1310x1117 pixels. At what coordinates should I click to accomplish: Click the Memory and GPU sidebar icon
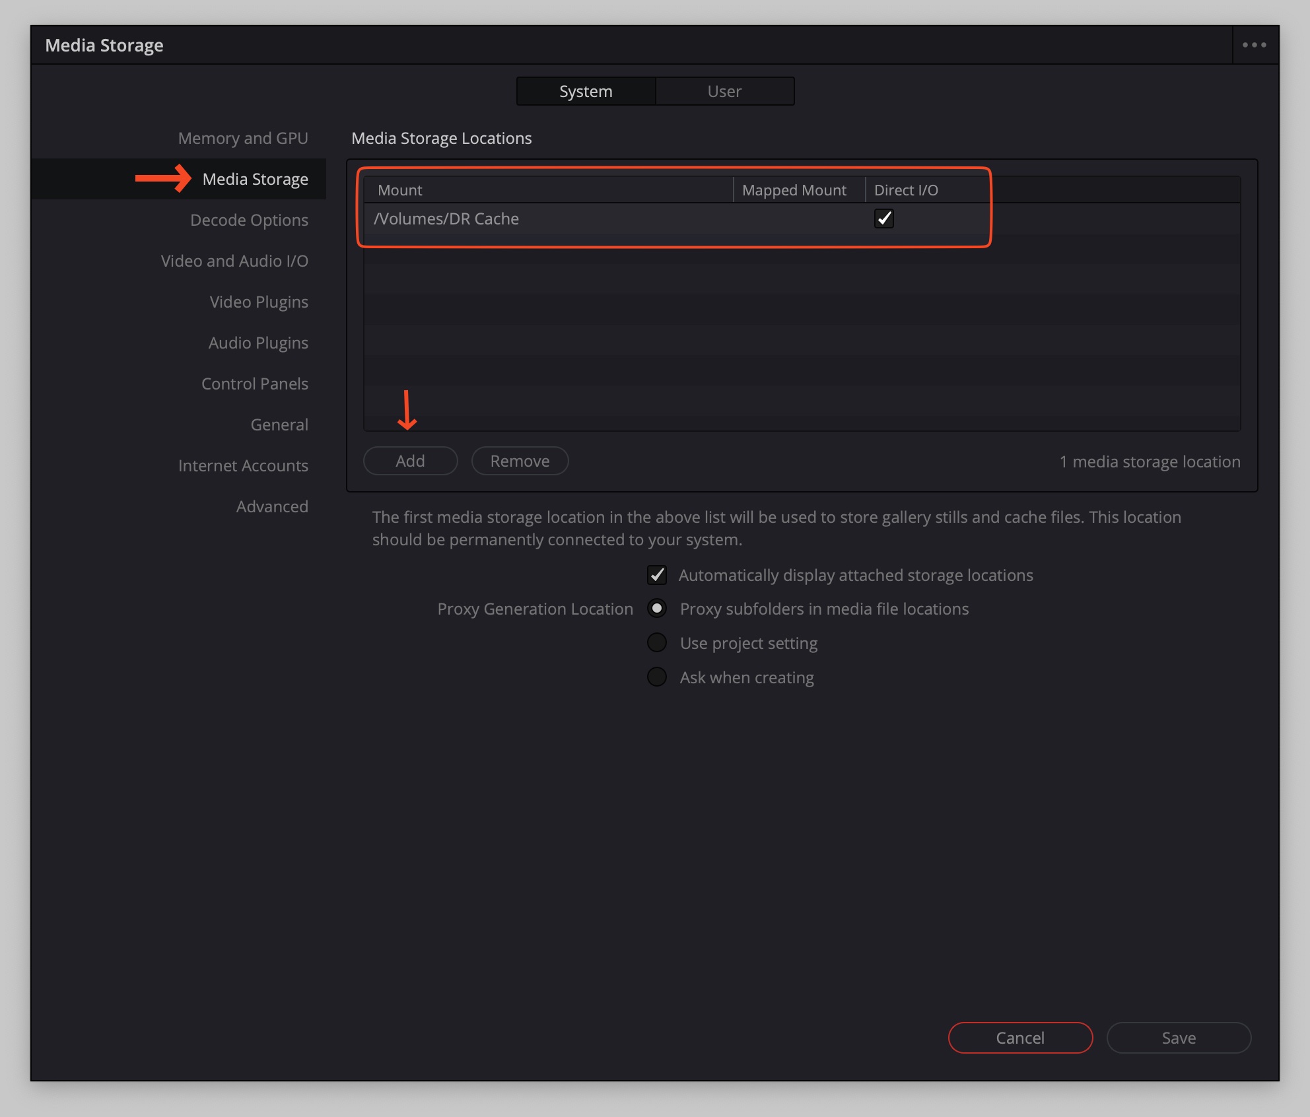pyautogui.click(x=243, y=137)
